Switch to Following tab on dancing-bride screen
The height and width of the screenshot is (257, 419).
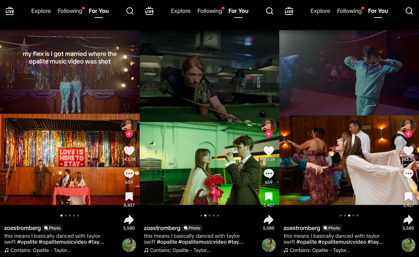coord(349,11)
